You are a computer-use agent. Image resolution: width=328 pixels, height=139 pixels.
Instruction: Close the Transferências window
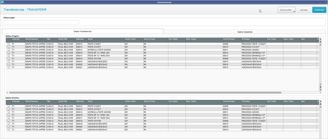click(x=326, y=2)
